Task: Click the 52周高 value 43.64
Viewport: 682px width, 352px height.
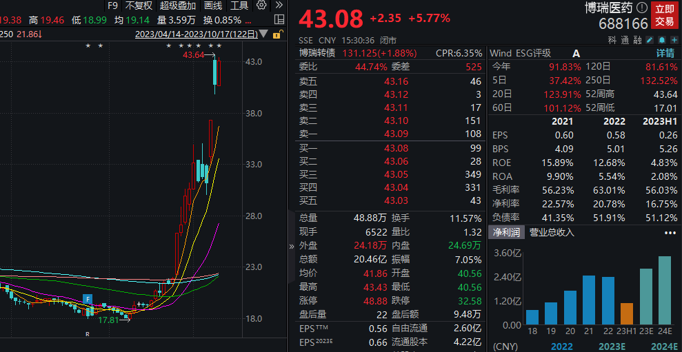Action: point(665,94)
